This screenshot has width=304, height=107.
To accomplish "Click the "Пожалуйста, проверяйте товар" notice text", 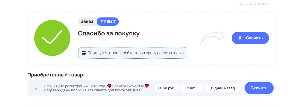I will point(135,53).
